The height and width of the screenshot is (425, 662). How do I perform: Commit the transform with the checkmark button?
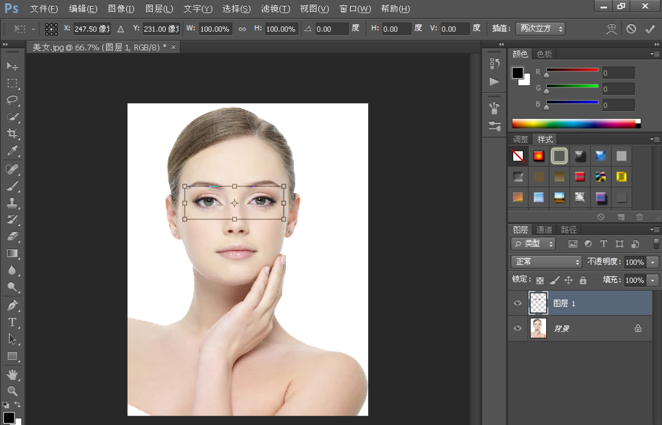[649, 28]
